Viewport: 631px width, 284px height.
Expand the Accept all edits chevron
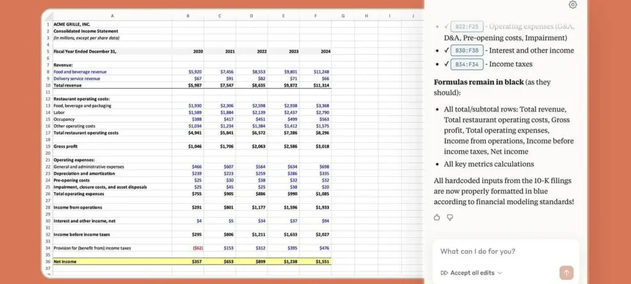point(500,273)
